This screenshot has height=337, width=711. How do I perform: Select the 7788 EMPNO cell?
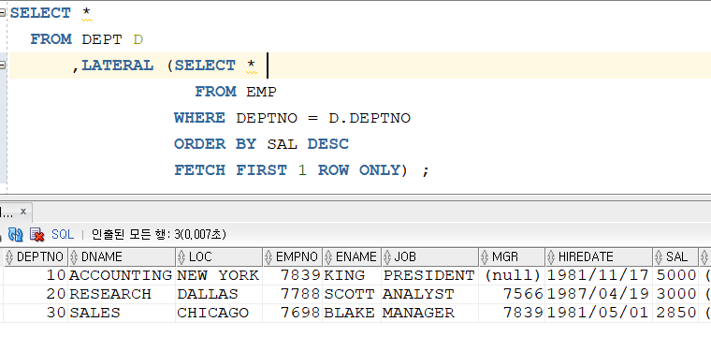293,294
